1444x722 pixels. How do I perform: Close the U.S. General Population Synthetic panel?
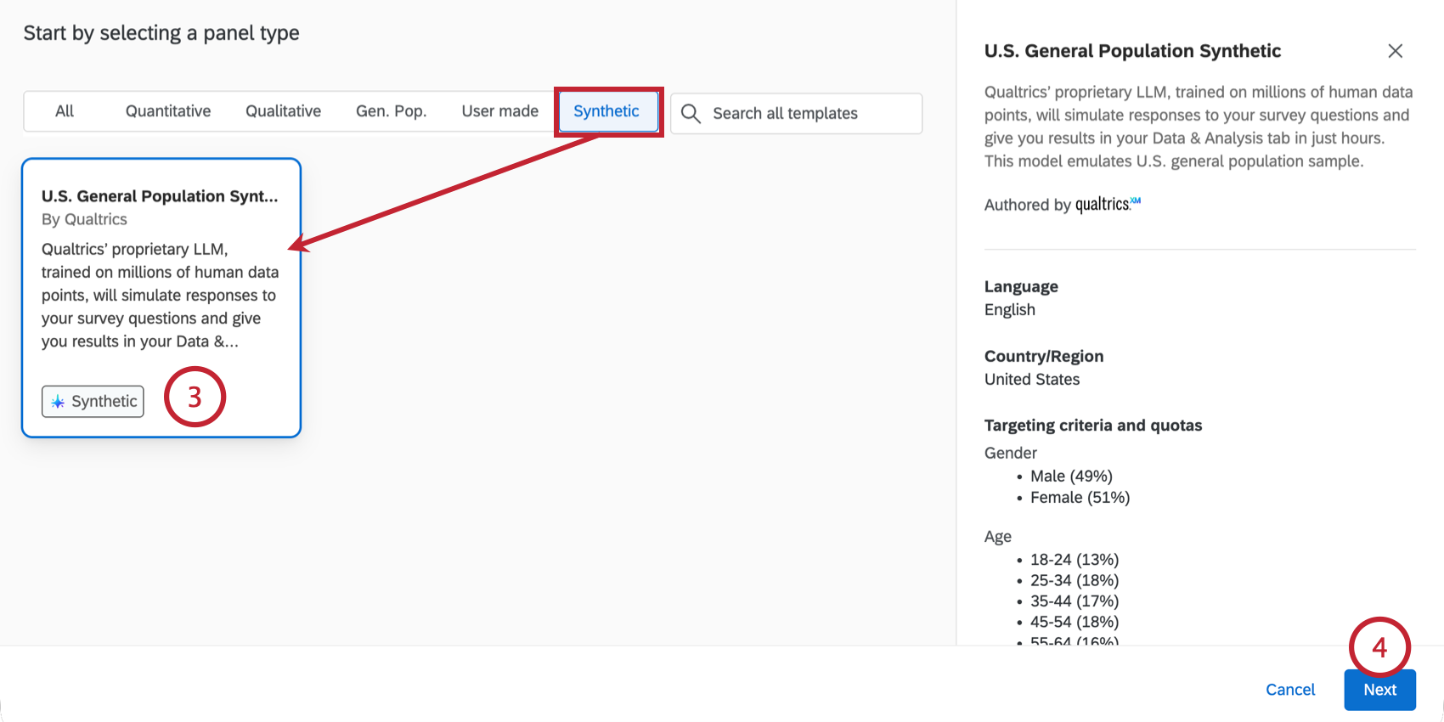[x=1395, y=51]
